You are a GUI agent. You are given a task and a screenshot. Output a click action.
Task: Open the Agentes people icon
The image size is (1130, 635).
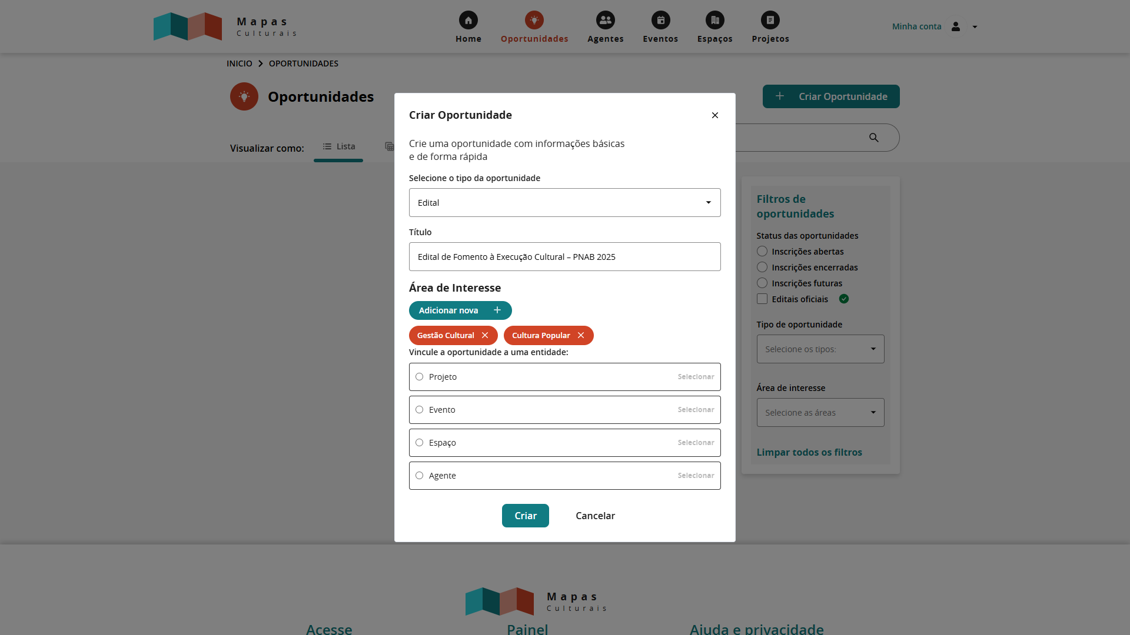point(605,20)
